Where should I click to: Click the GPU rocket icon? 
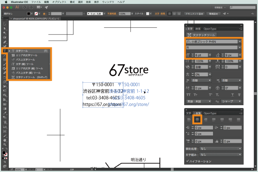tap(46, 7)
